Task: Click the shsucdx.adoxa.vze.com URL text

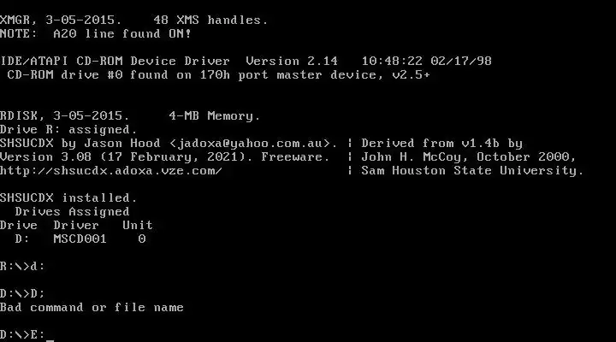Action: pos(111,171)
